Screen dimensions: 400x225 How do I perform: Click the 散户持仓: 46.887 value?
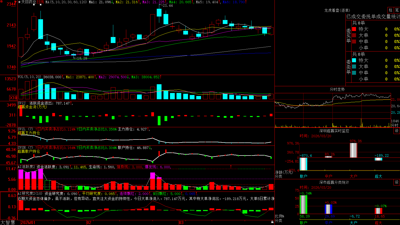point(133,148)
